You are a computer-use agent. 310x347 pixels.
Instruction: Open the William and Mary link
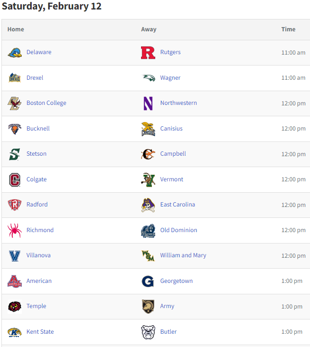183,255
